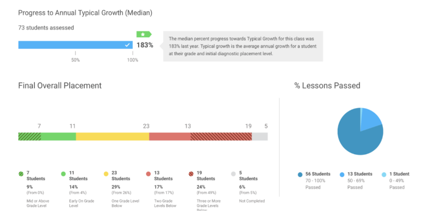The image size is (438, 221).
Task: Click the dark blue 56 Students legend dot
Action: [300, 175]
